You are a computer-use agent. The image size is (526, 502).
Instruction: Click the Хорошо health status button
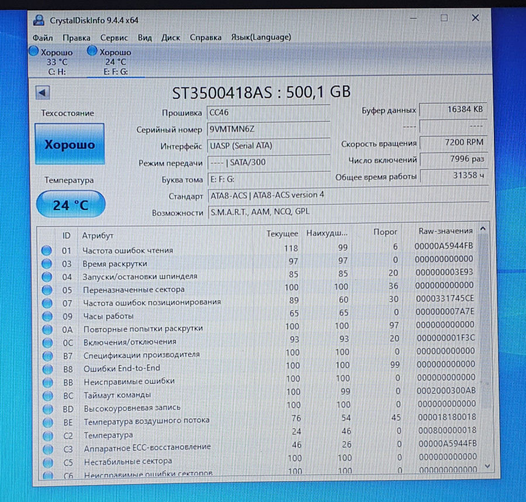point(70,144)
